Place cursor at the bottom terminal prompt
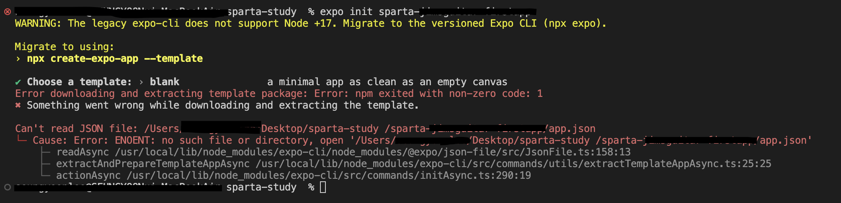 [323, 187]
